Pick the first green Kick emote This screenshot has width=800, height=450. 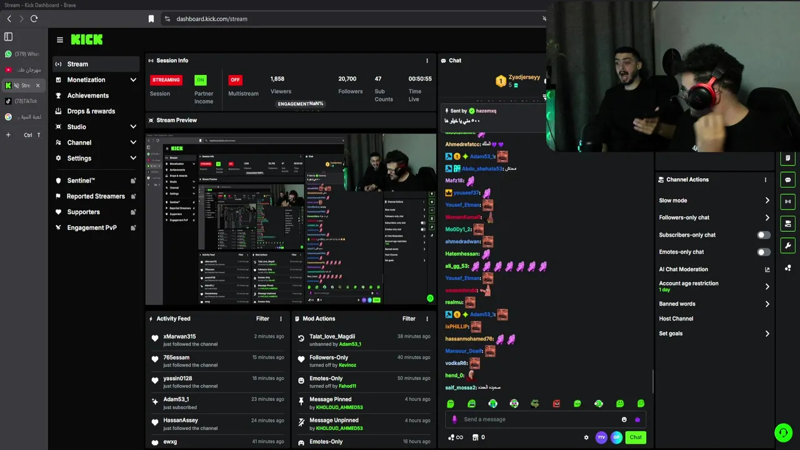[x=451, y=404]
